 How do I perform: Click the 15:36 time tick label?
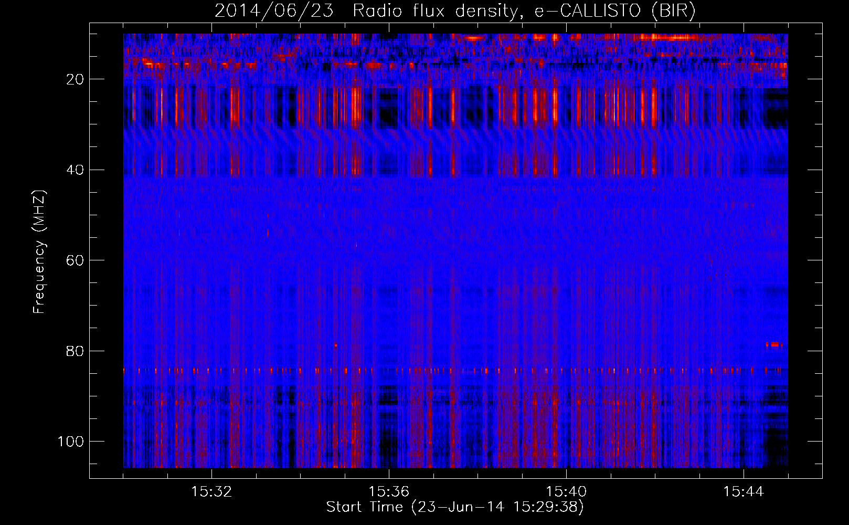click(x=389, y=492)
